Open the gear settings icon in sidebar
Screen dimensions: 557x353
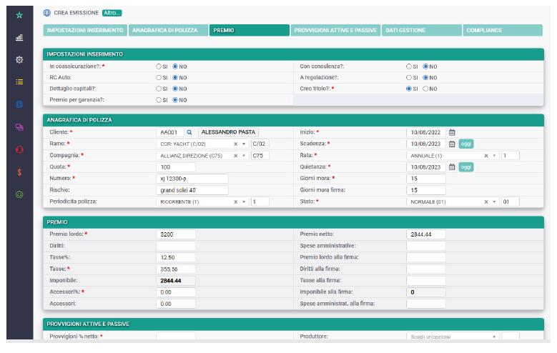click(19, 59)
